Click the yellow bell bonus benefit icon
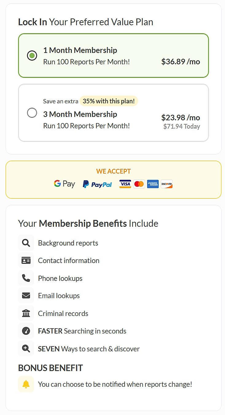Viewport: 225px width, 415px height. tap(26, 384)
